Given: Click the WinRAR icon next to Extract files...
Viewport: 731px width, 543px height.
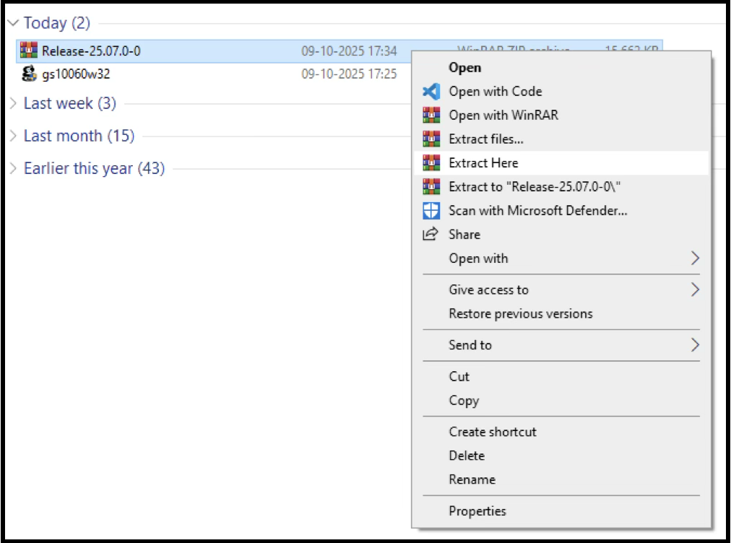Looking at the screenshot, I should pos(431,139).
